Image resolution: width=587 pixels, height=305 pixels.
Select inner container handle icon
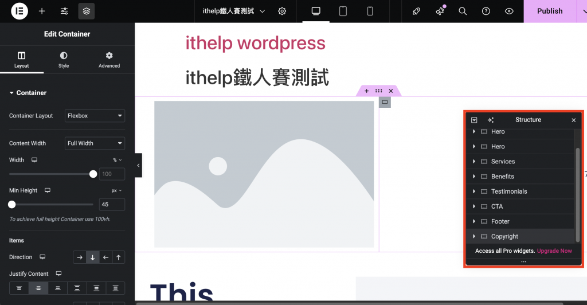pyautogui.click(x=385, y=102)
